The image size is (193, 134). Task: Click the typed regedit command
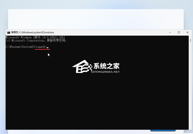click(41, 47)
